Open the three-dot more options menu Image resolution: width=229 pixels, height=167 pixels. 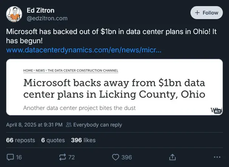[217, 157]
